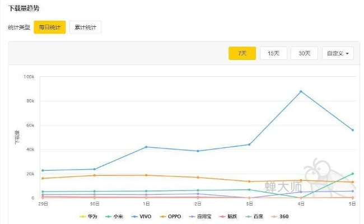This screenshot has width=364, height=224.
Task: Click the 小米 data point on 5日
Action: pos(352,174)
